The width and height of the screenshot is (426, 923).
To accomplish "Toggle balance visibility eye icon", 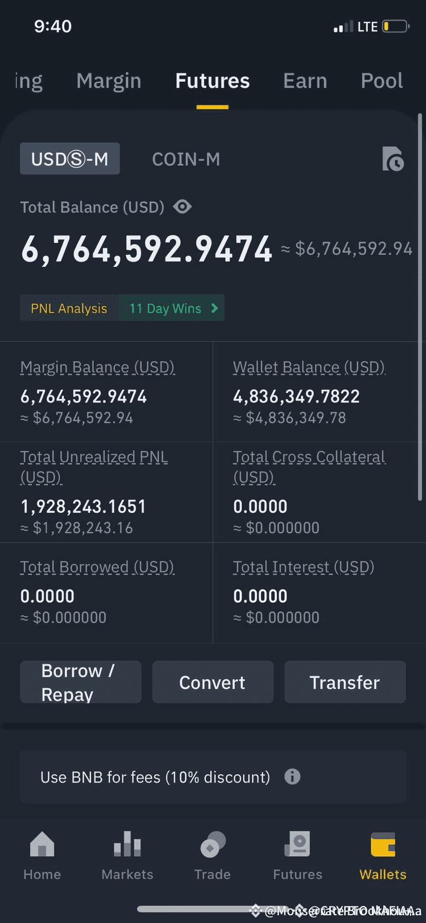I will point(183,207).
